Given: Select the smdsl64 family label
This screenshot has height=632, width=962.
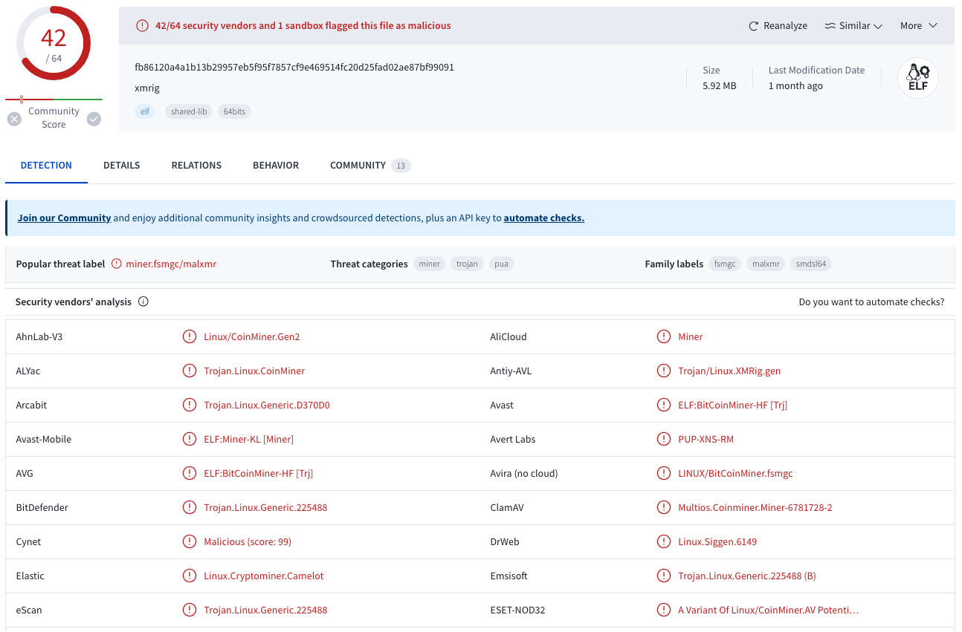Looking at the screenshot, I should point(811,264).
